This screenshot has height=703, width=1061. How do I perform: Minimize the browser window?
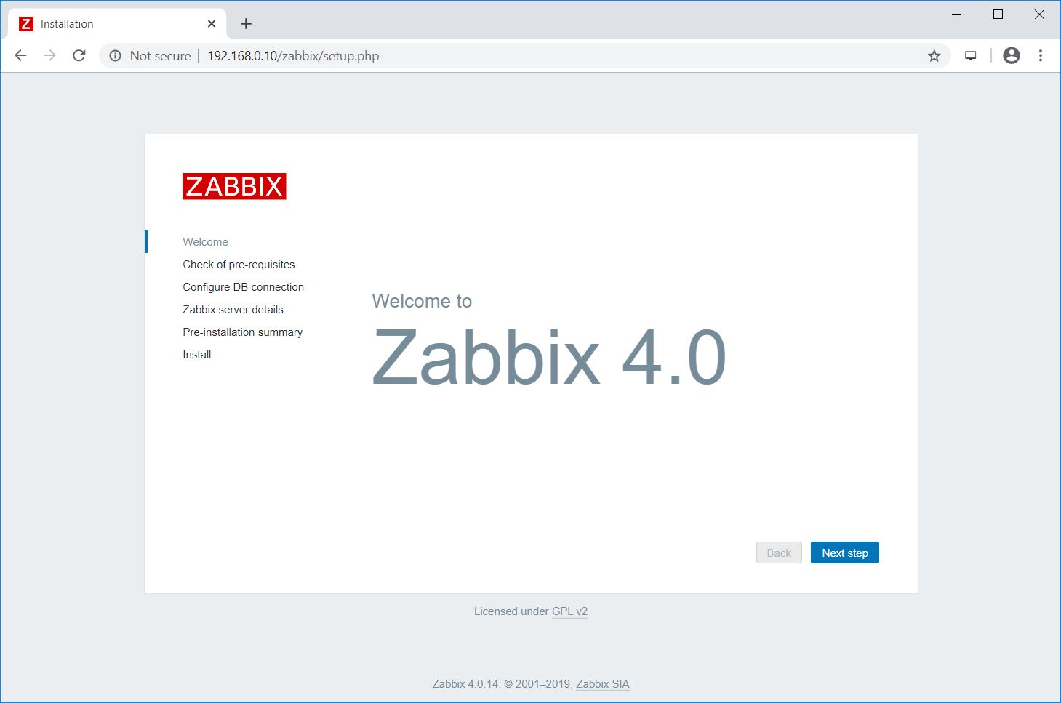point(957,15)
